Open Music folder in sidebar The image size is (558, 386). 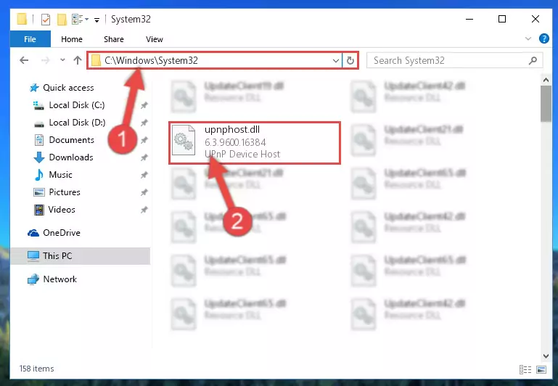pyautogui.click(x=60, y=175)
